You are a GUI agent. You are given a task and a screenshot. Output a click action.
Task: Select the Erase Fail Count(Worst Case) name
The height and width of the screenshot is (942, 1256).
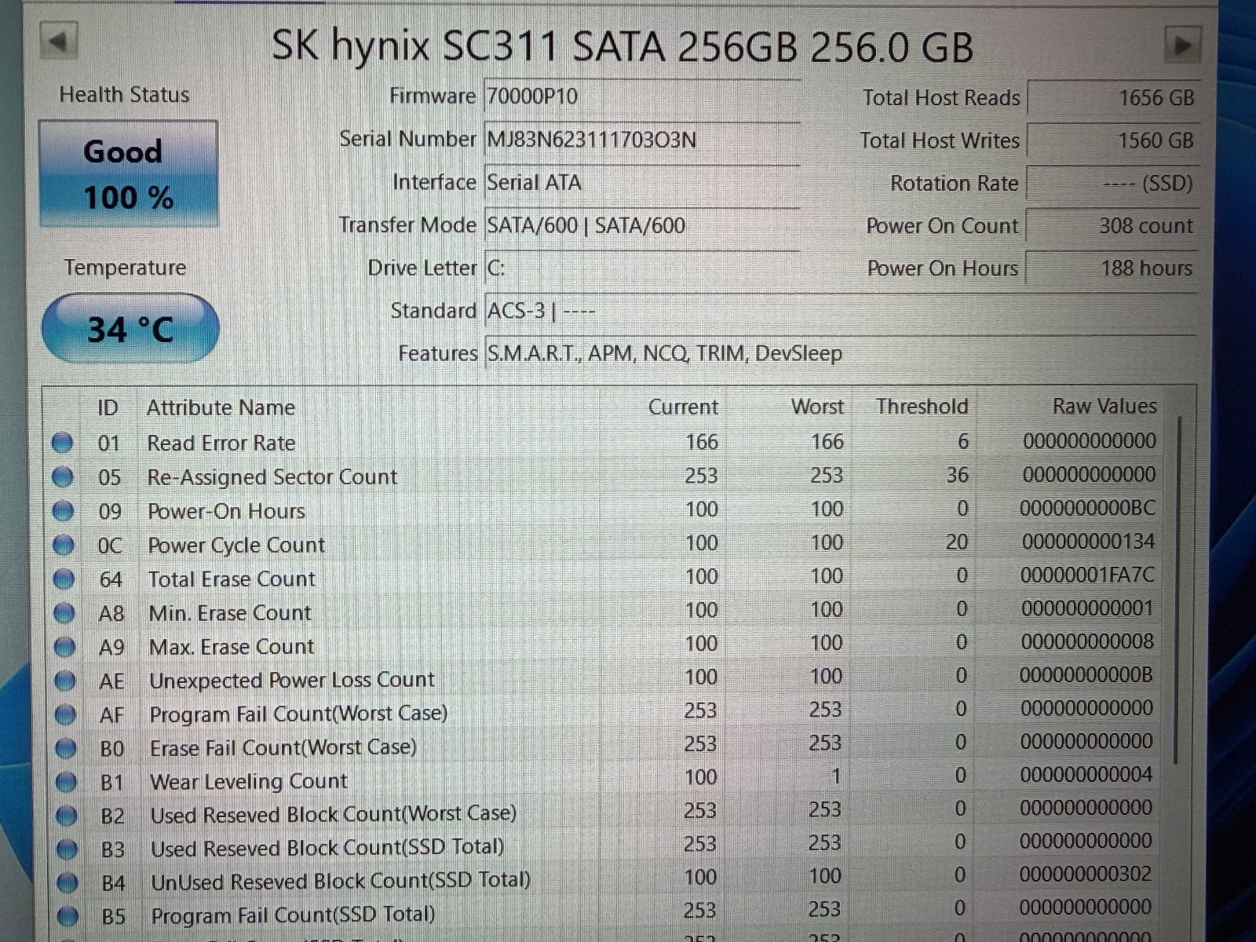point(283,747)
